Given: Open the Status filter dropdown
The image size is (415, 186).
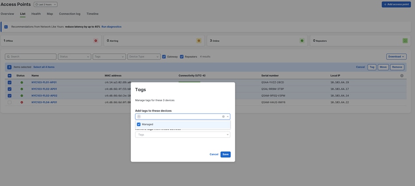Looking at the screenshot, I should pyautogui.click(x=74, y=56).
